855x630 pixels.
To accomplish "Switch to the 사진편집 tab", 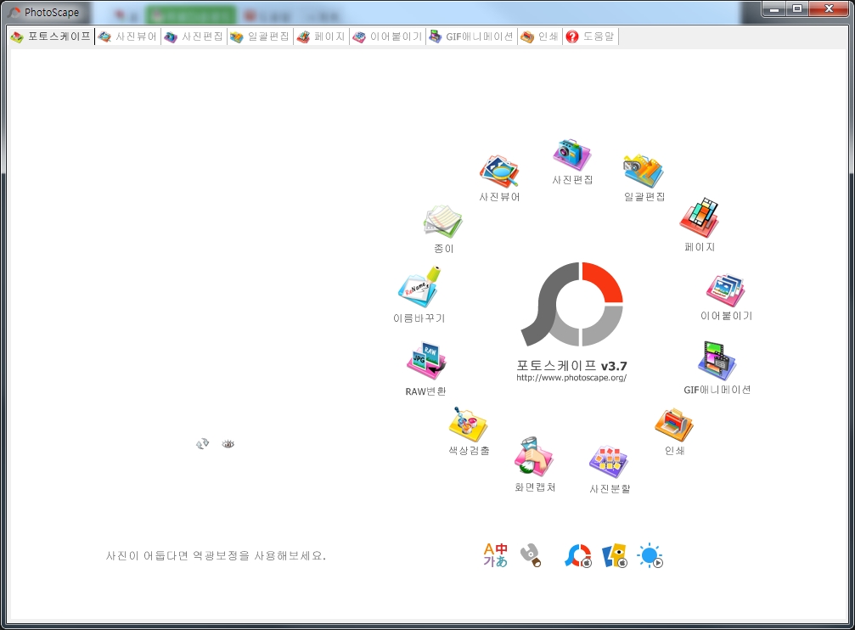I will 194,37.
